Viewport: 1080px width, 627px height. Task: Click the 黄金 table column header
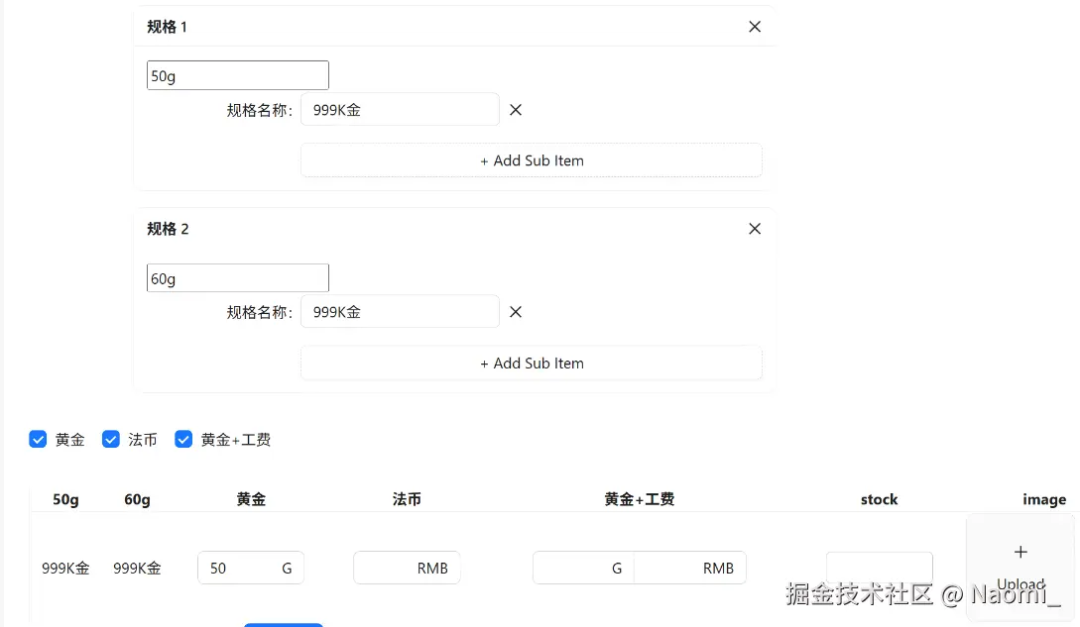251,499
